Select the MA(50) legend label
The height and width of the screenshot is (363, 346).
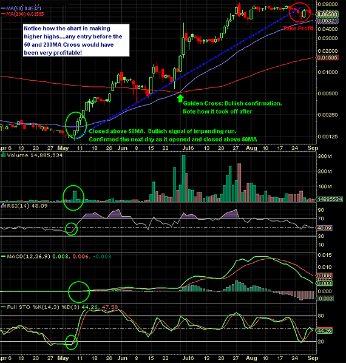pos(21,8)
